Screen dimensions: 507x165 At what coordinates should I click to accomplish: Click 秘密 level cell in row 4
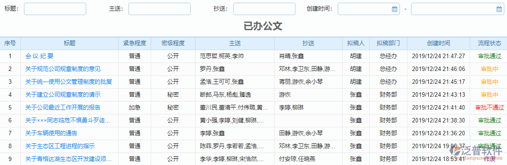click(x=173, y=95)
